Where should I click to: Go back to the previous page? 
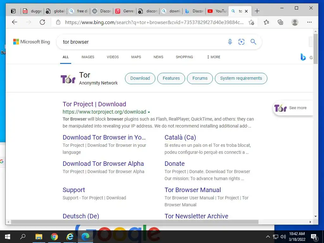15,22
